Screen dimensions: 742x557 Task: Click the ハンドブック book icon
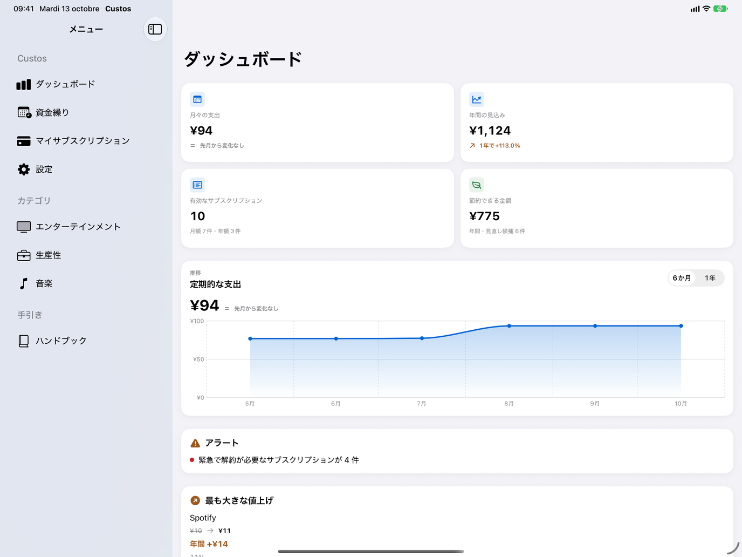[x=24, y=341]
